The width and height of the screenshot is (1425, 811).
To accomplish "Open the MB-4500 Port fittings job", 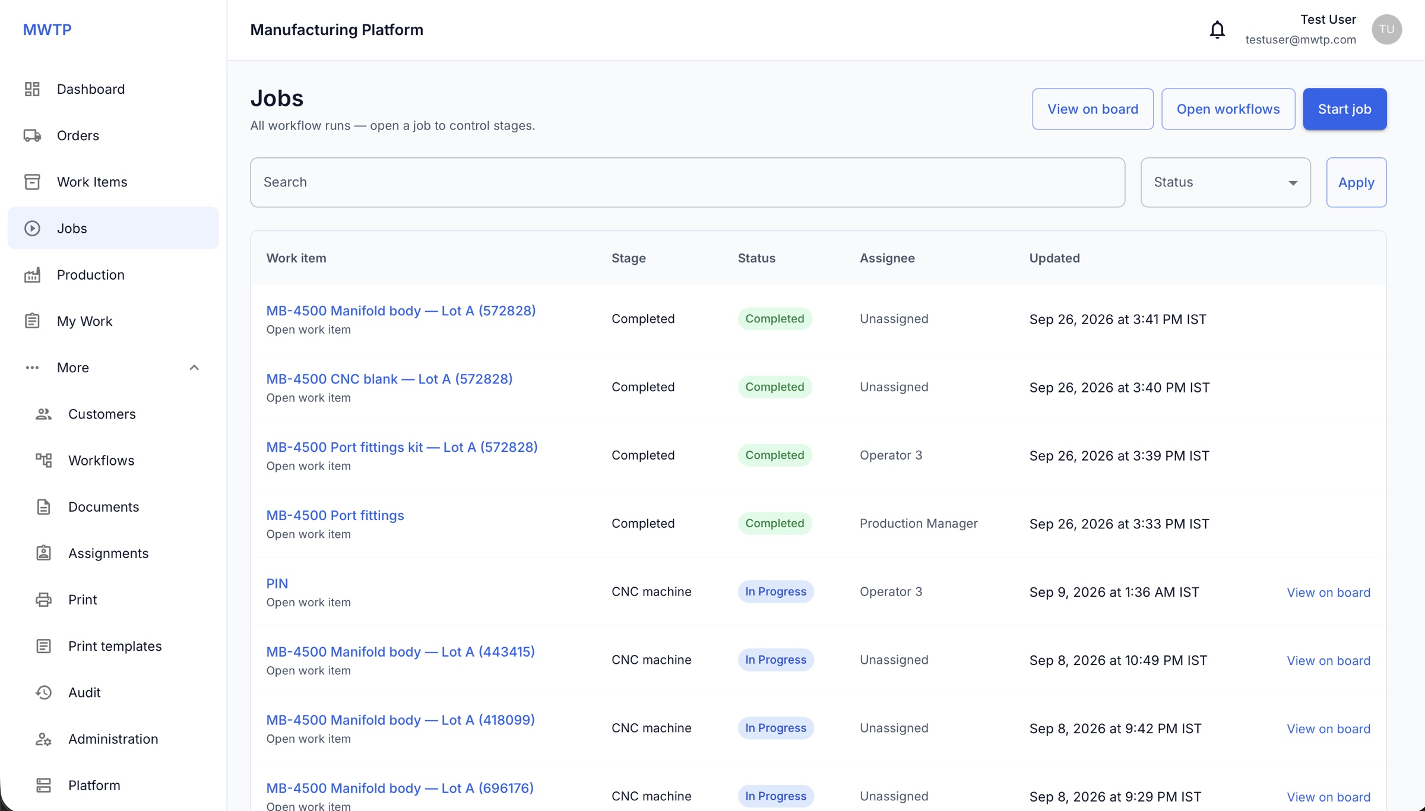I will [x=335, y=515].
